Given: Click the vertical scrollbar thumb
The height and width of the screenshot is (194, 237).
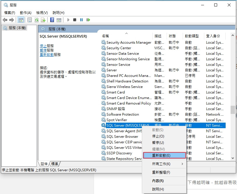Looking at the screenshot, I should (233, 110).
